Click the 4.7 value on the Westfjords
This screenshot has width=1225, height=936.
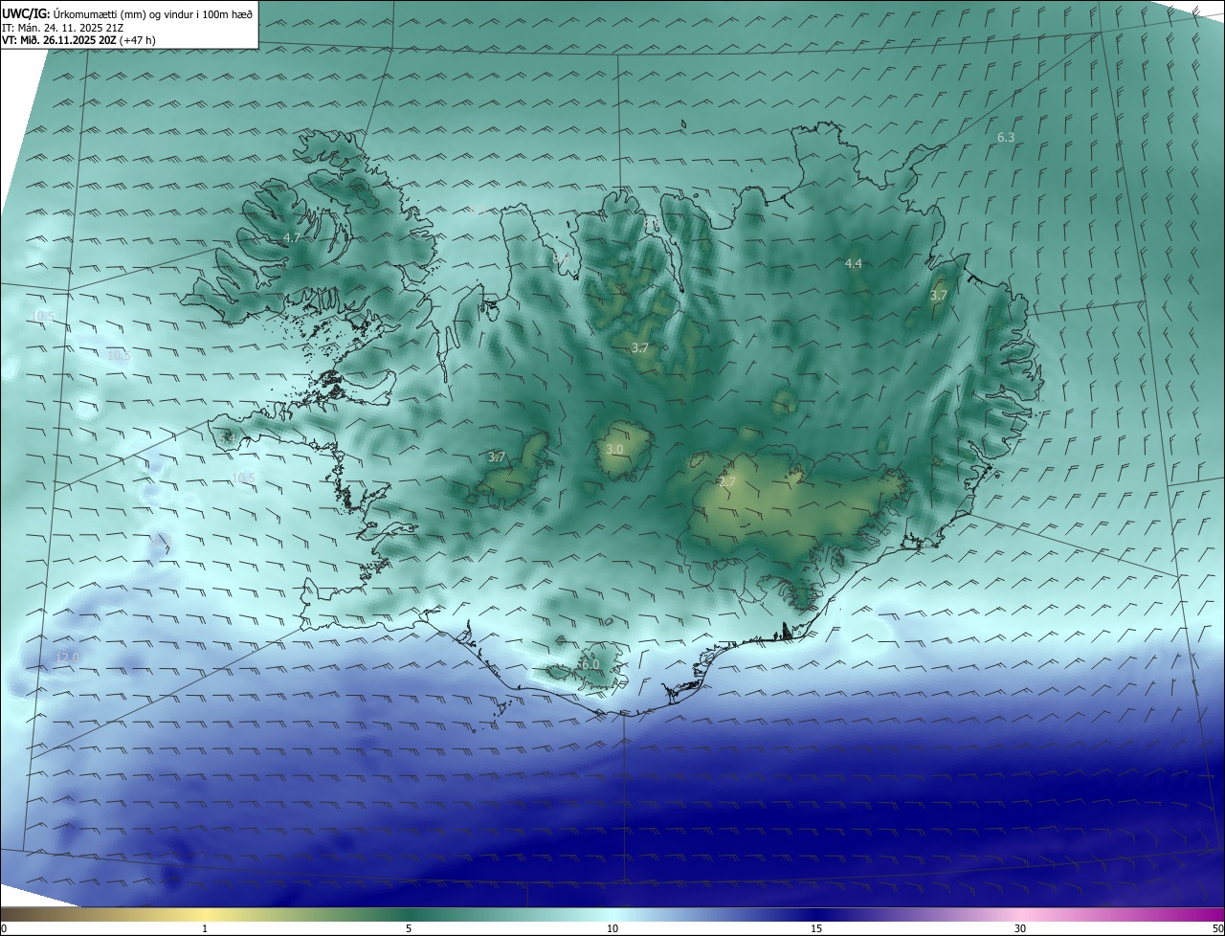[x=292, y=237]
